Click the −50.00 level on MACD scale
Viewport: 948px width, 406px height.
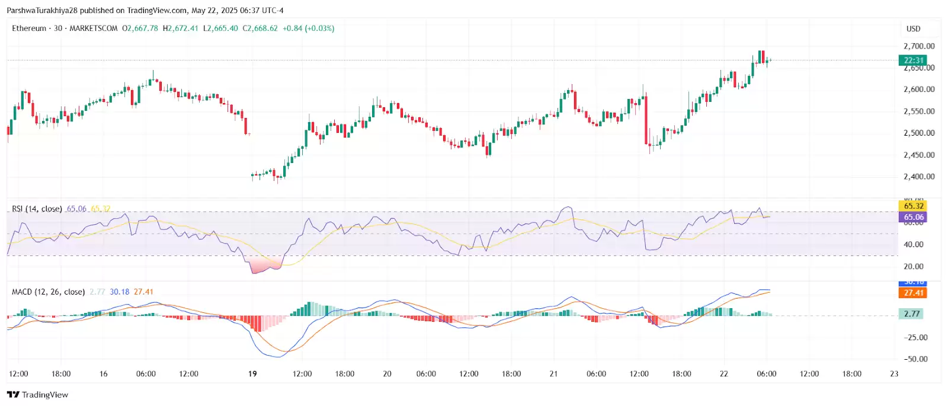pos(915,359)
